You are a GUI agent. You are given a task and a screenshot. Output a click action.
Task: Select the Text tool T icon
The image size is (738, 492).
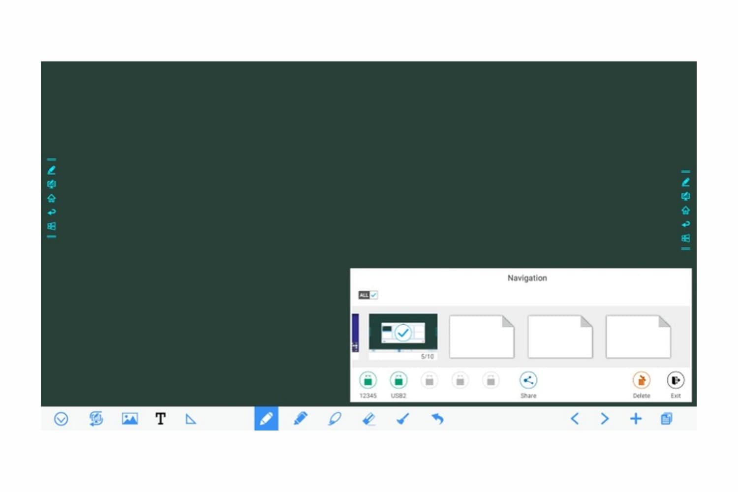point(160,419)
